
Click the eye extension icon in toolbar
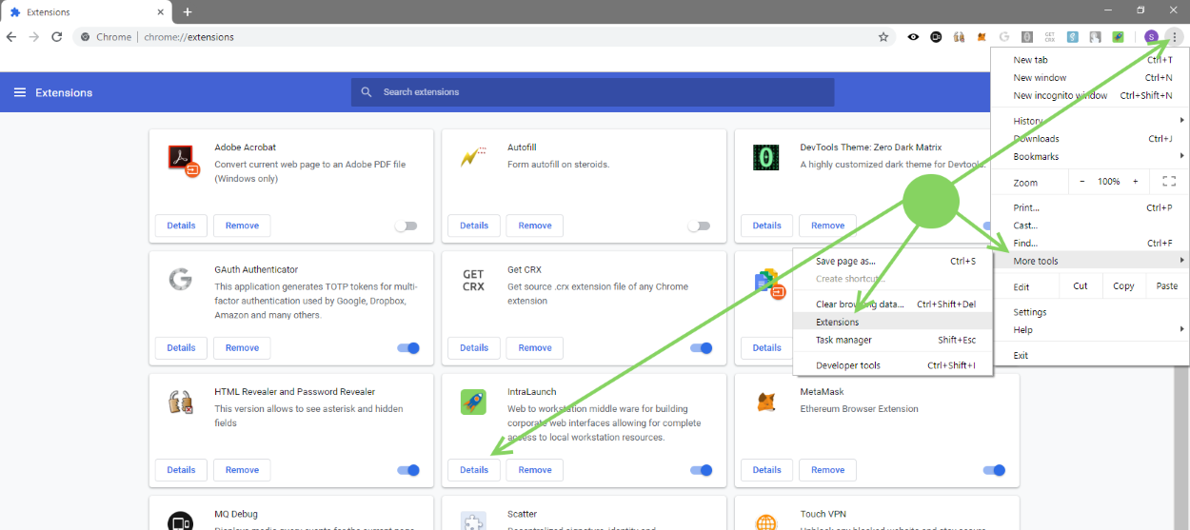click(x=914, y=37)
